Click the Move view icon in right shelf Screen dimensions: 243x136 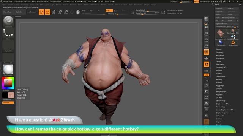click(x=206, y=91)
